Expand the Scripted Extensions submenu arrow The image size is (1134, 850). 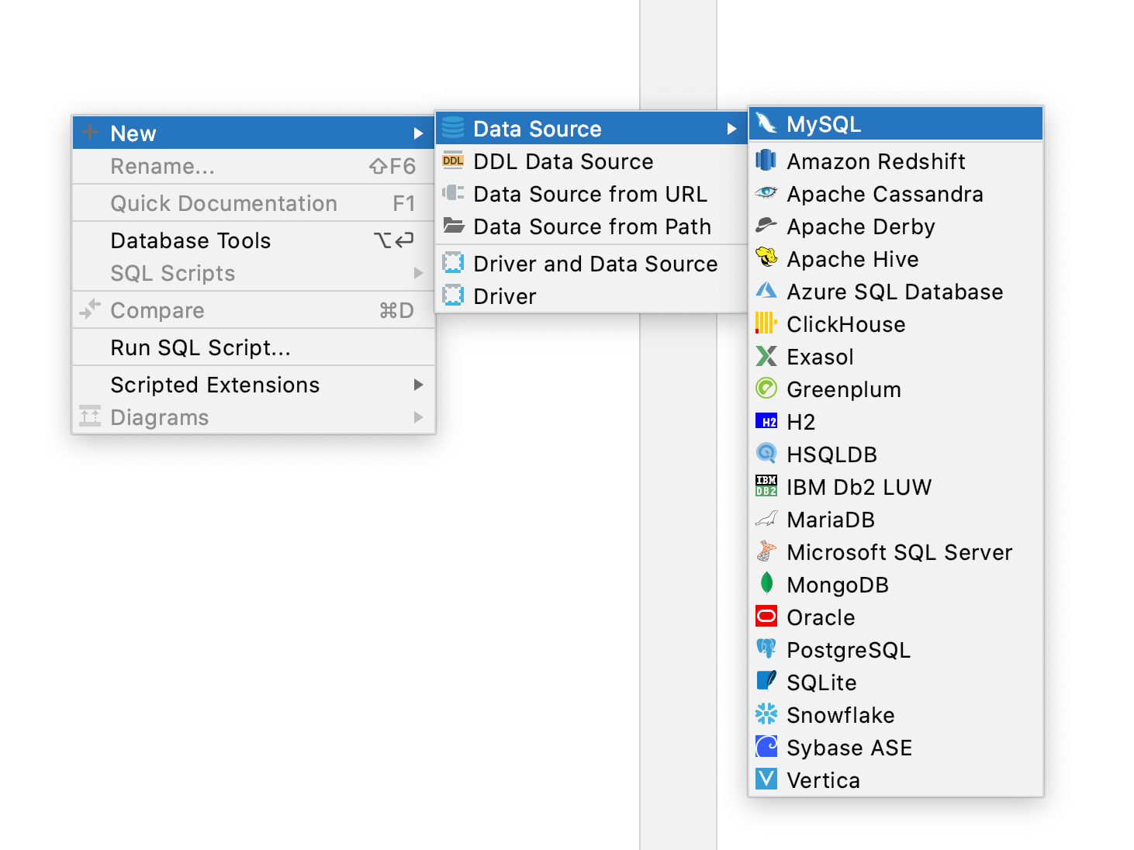click(418, 385)
